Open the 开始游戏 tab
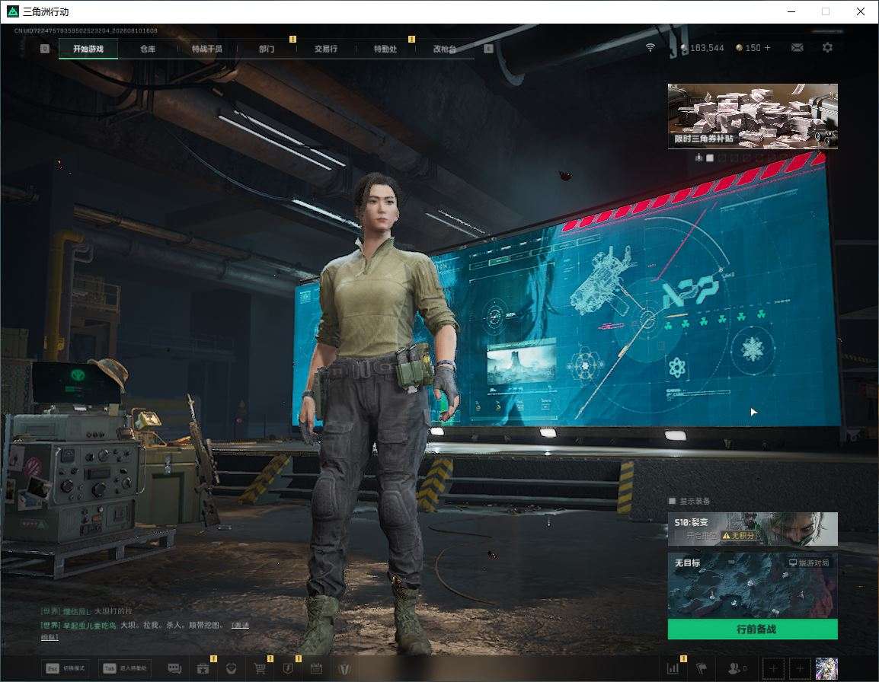Screen dimensions: 879x682 point(88,49)
